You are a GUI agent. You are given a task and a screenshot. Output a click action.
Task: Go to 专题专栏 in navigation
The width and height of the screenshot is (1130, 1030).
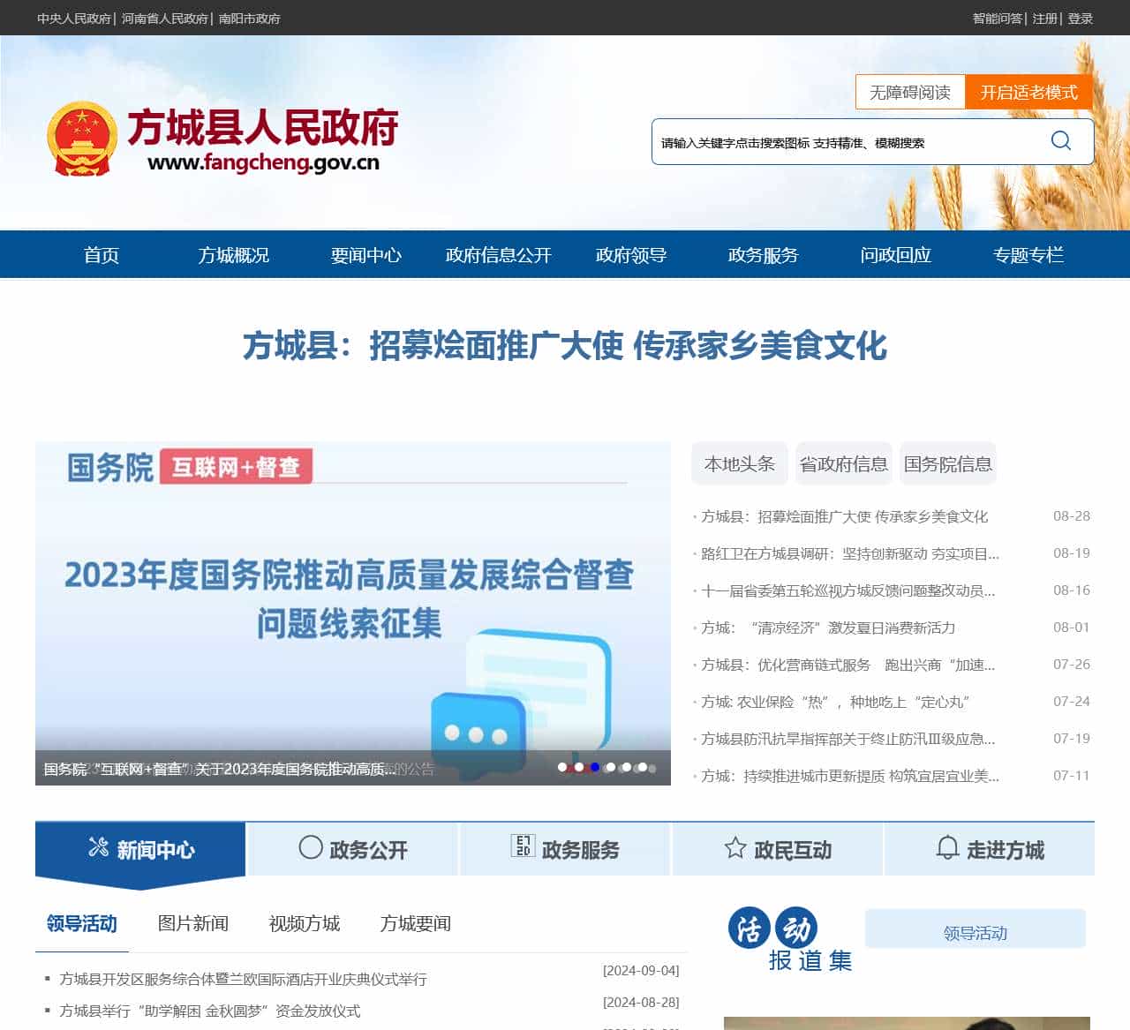[x=1028, y=255]
